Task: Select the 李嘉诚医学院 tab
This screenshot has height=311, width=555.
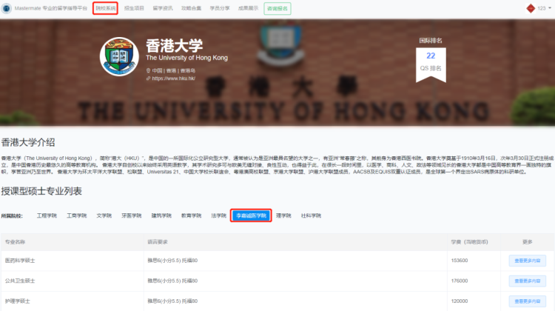Action: click(x=251, y=215)
